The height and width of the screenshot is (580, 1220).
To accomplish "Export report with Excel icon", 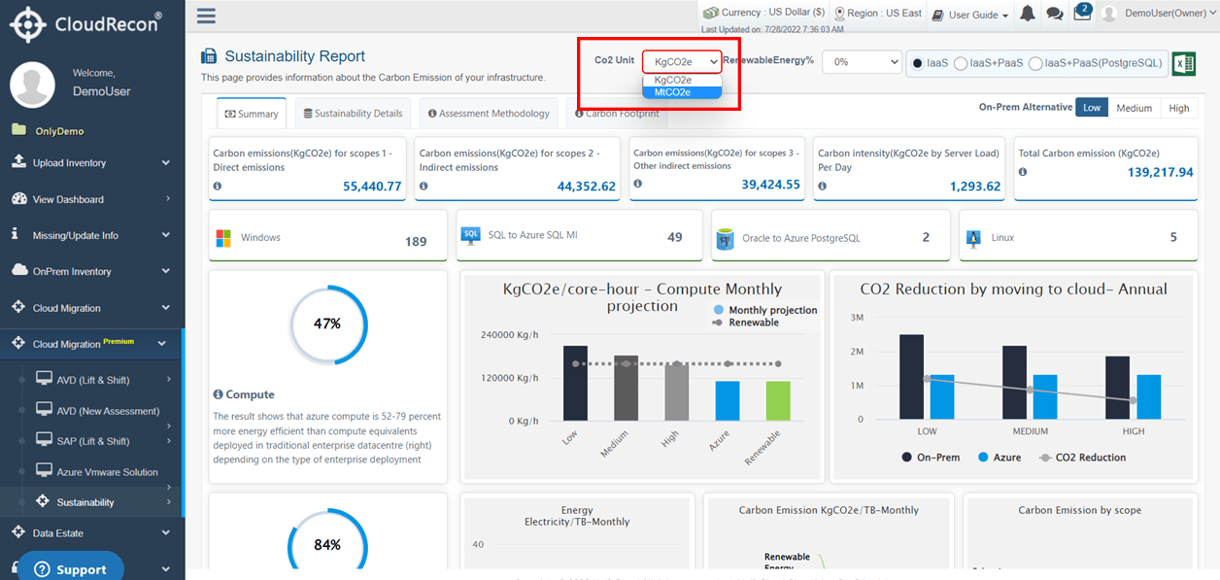I will [1183, 62].
